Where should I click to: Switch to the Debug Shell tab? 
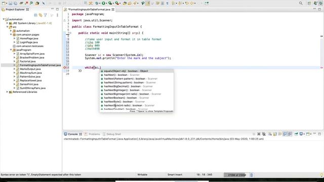pos(112,134)
